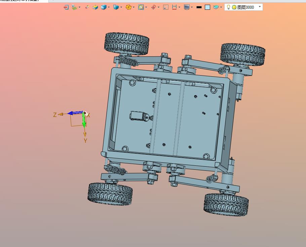Screen dimensions: 306x247
Task: Click the zoom window magnifier icon
Action: pyautogui.click(x=141, y=7)
